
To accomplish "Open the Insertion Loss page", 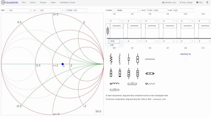I will click(169, 2).
